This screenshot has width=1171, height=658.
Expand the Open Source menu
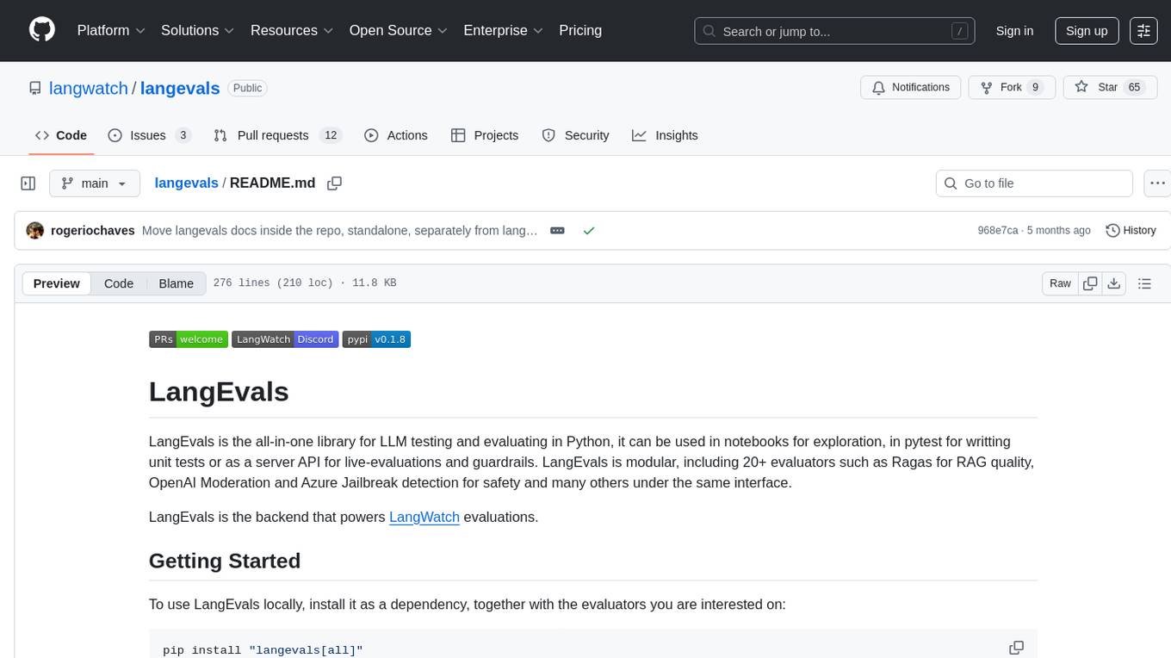398,30
